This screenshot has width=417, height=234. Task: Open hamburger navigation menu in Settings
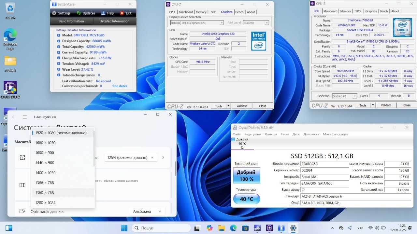[25, 117]
